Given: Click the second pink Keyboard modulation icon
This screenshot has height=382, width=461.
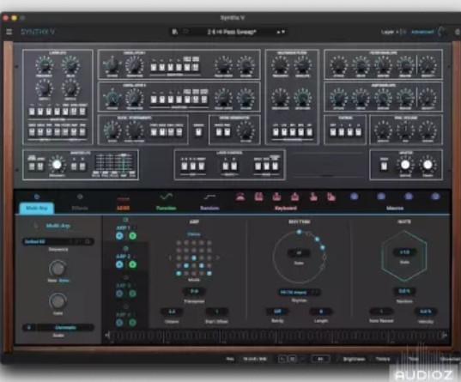Looking at the screenshot, I should coord(258,197).
